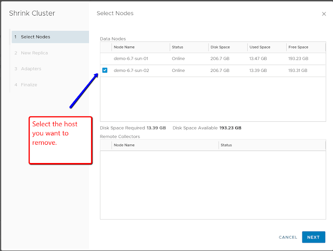
Task: Close the Shrink Cluster dialog with X
Action: click(324, 14)
